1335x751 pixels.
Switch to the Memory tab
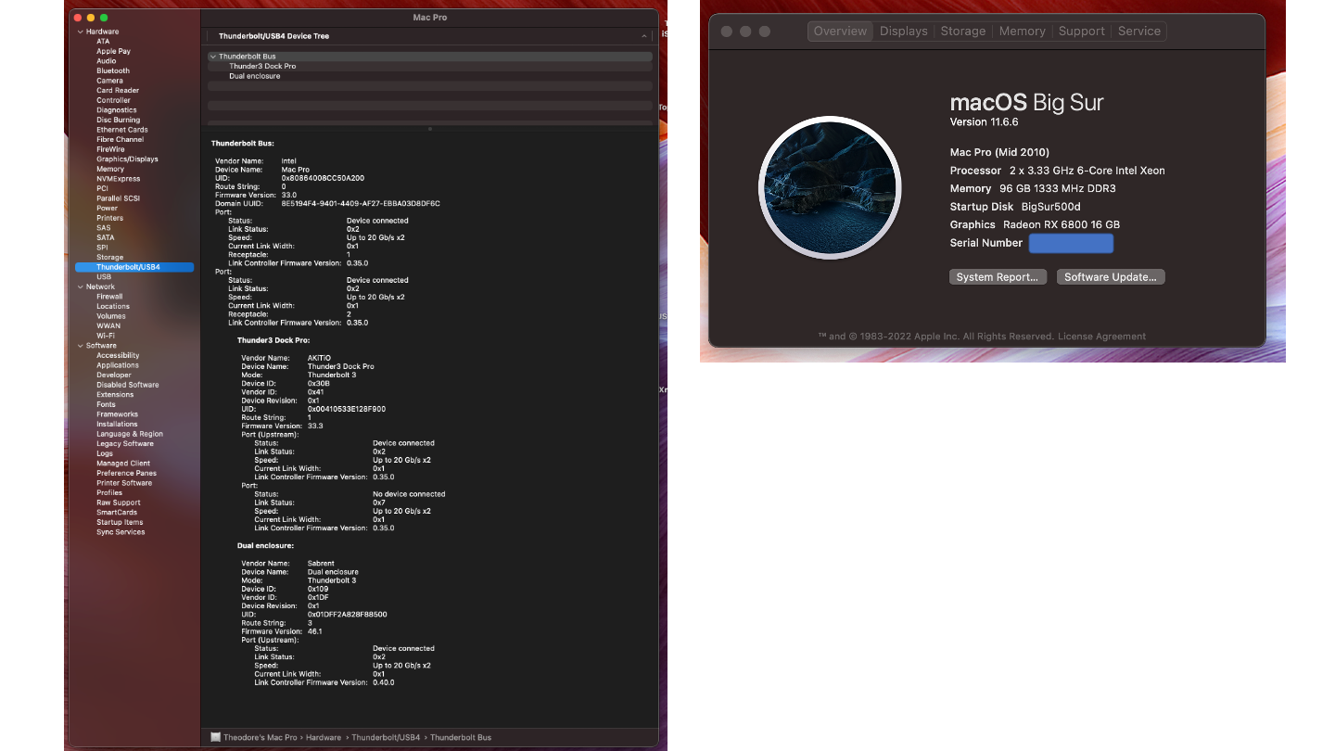coord(1022,32)
